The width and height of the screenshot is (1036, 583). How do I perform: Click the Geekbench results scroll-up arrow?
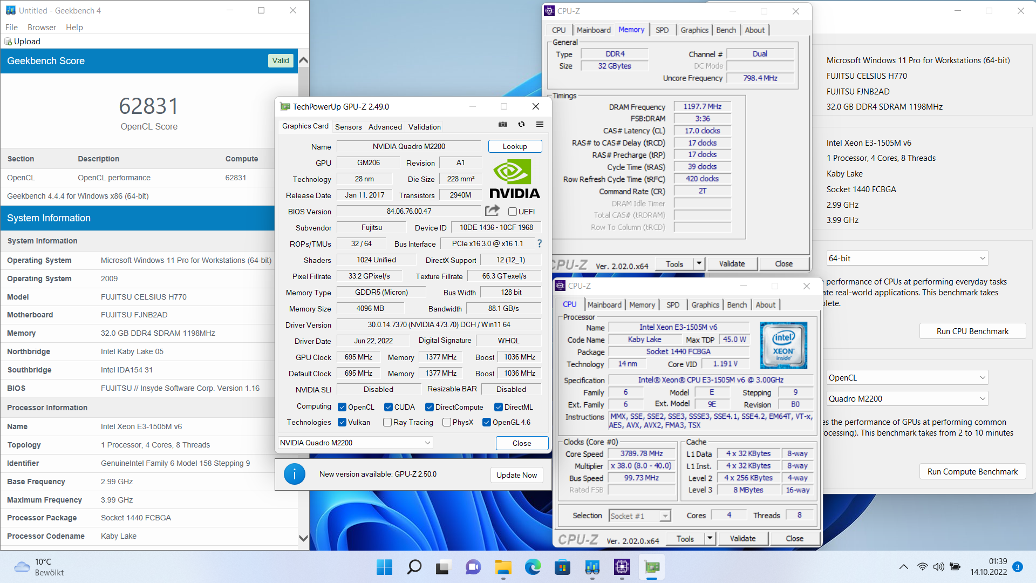[303, 60]
